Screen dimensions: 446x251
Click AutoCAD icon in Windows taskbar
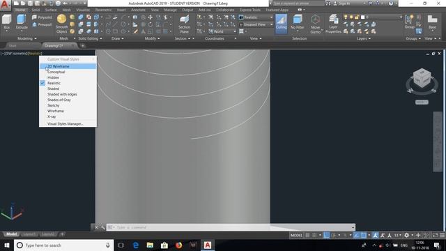[x=208, y=245]
